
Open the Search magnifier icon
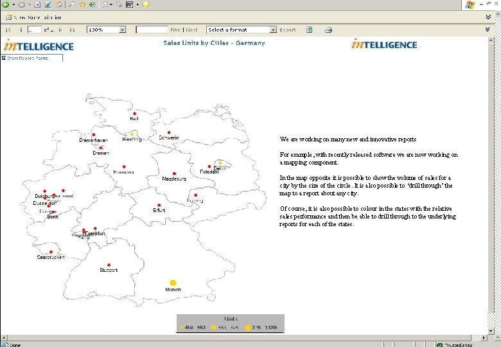pyautogui.click(x=72, y=4)
